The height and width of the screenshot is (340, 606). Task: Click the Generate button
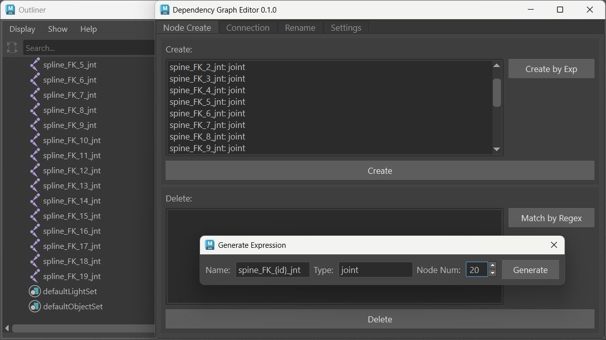click(530, 269)
